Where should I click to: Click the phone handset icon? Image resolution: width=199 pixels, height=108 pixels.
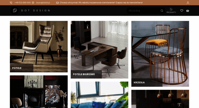tap(11, 3)
